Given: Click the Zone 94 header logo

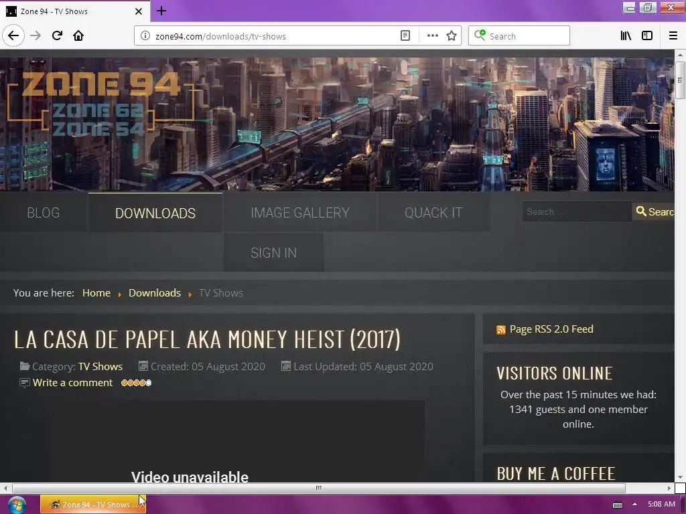Looking at the screenshot, I should coord(102,103).
